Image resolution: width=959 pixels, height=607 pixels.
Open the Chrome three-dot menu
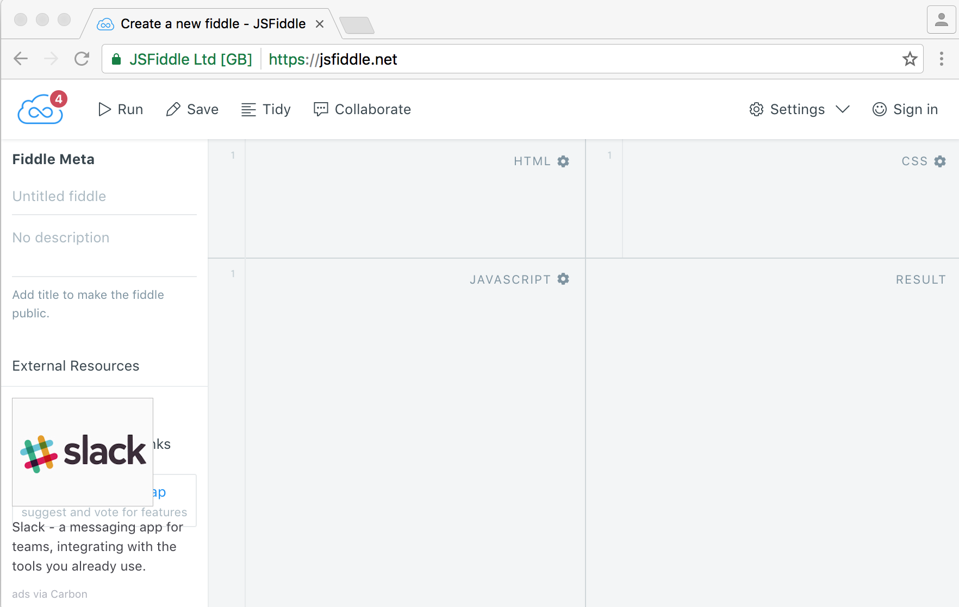[x=941, y=59]
